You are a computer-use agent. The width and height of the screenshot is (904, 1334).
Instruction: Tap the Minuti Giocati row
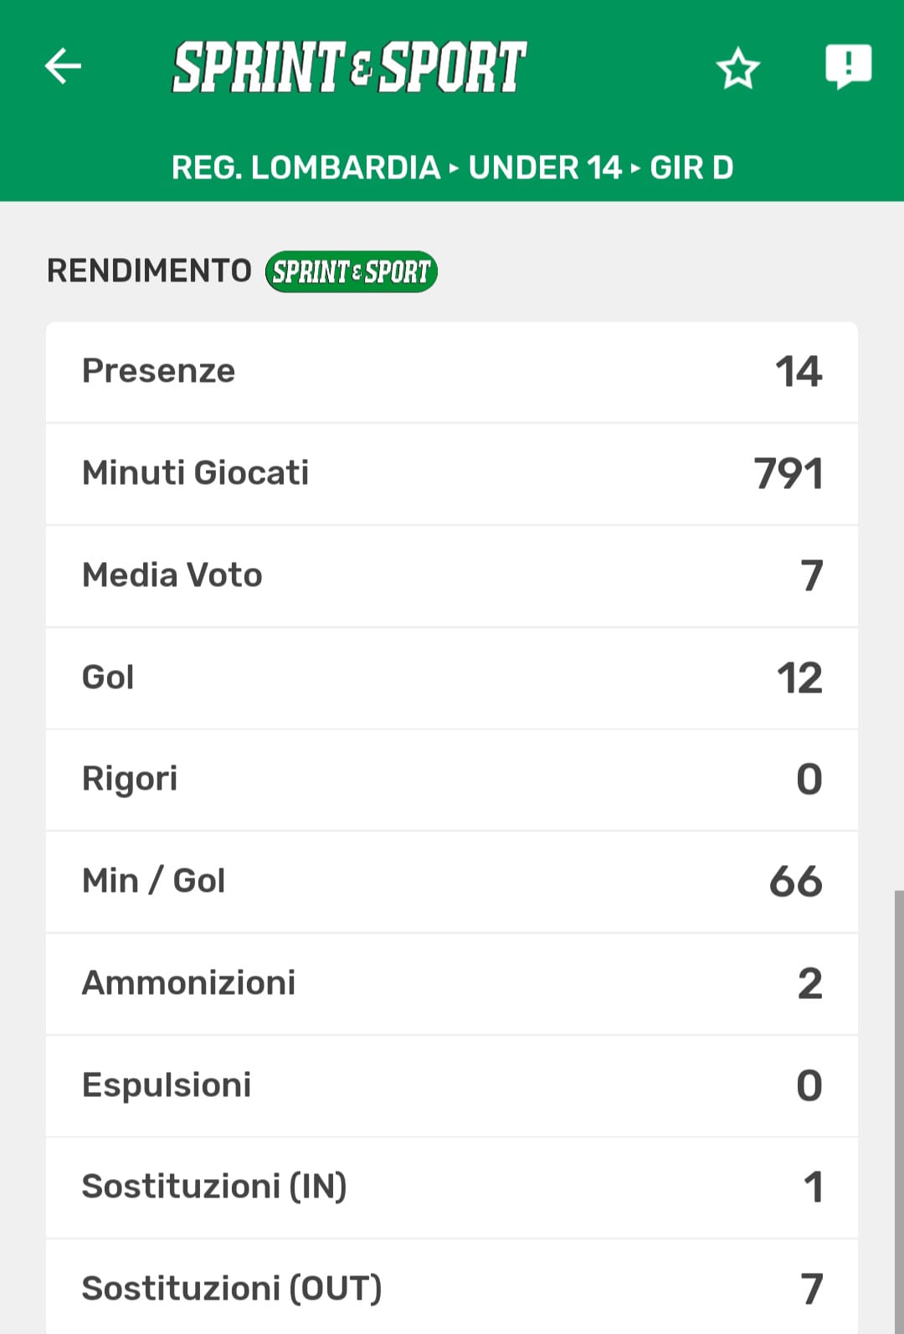click(x=452, y=474)
